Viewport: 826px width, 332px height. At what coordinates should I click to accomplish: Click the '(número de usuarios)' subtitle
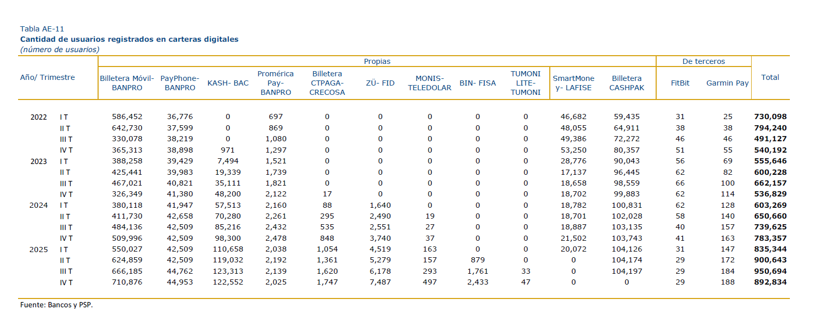60,49
